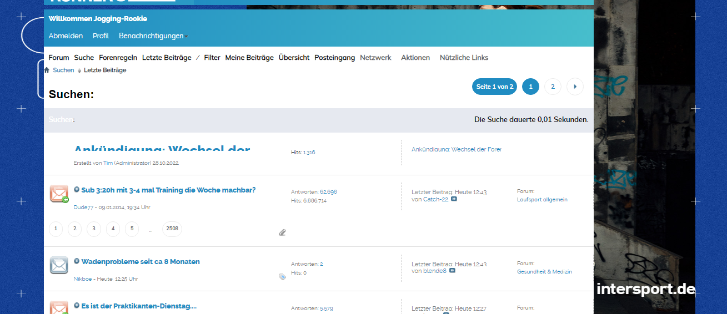
Task: Open Posteingang in the navigation bar
Action: click(334, 58)
